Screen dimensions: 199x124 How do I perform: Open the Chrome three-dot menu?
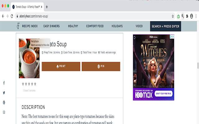pos(196,16)
